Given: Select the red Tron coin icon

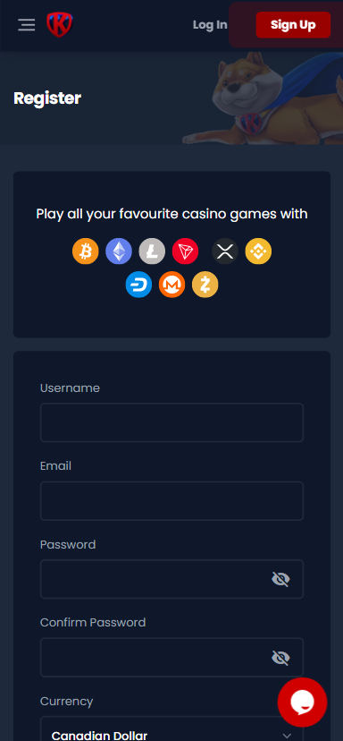Looking at the screenshot, I should click(186, 251).
